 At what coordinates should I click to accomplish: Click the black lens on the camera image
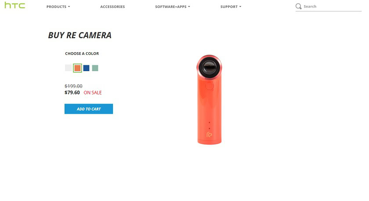point(209,67)
